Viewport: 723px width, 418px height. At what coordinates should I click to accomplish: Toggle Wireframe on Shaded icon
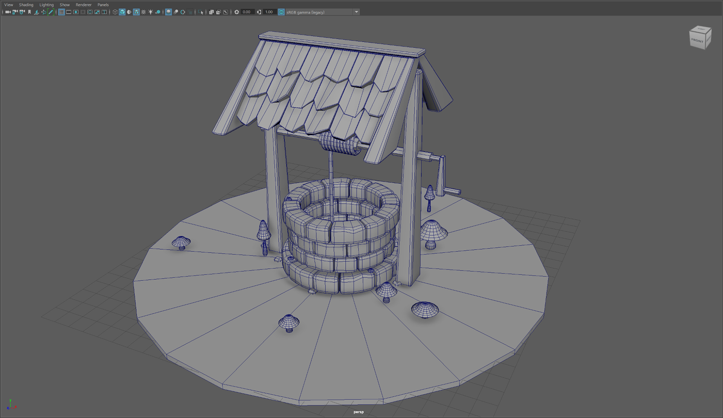[x=136, y=12]
